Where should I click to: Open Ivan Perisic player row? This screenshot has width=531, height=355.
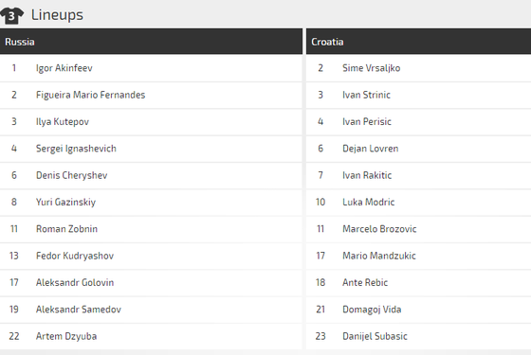[x=418, y=122]
